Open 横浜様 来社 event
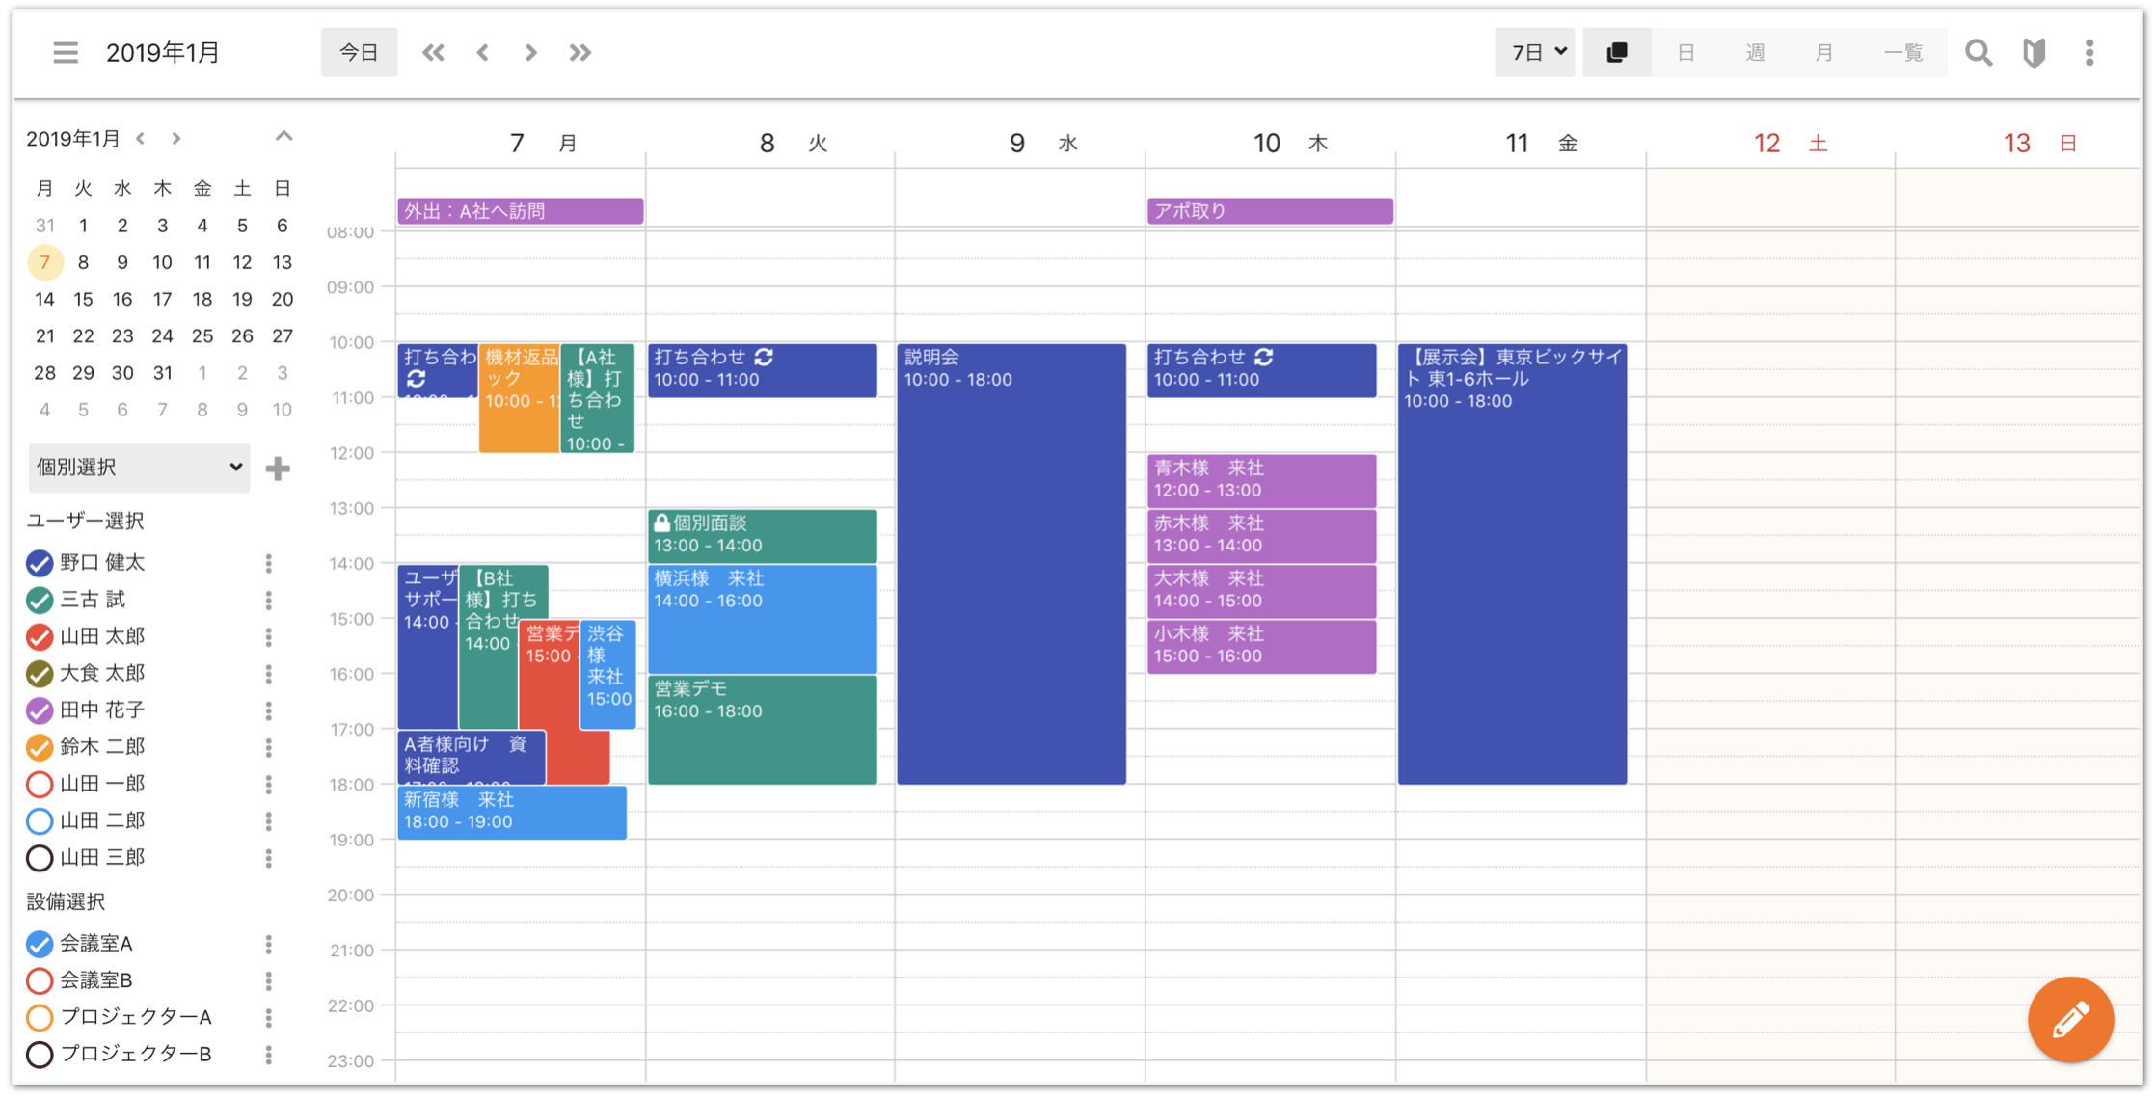The width and height of the screenshot is (2156, 1099). pos(762,619)
